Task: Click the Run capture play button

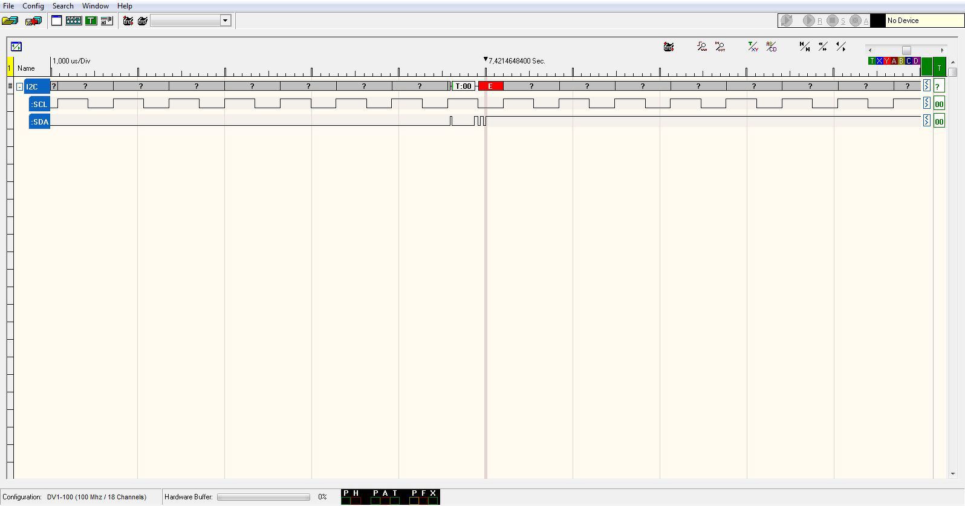Action: point(809,21)
